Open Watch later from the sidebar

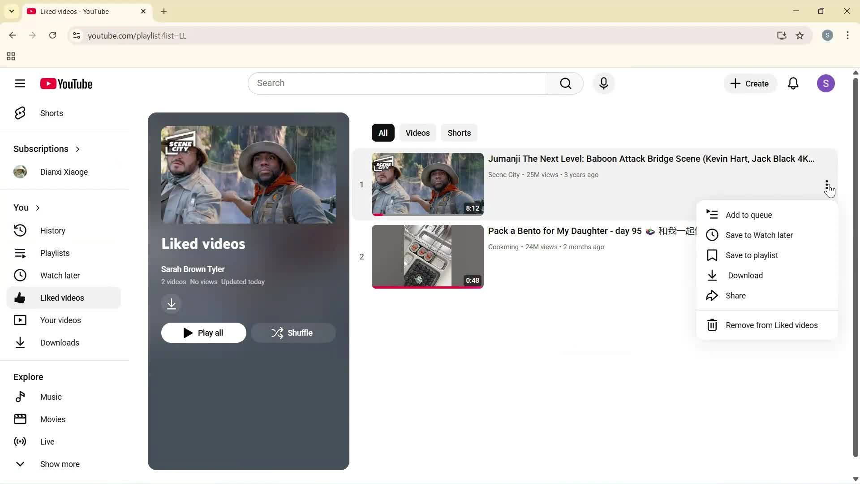click(x=60, y=275)
